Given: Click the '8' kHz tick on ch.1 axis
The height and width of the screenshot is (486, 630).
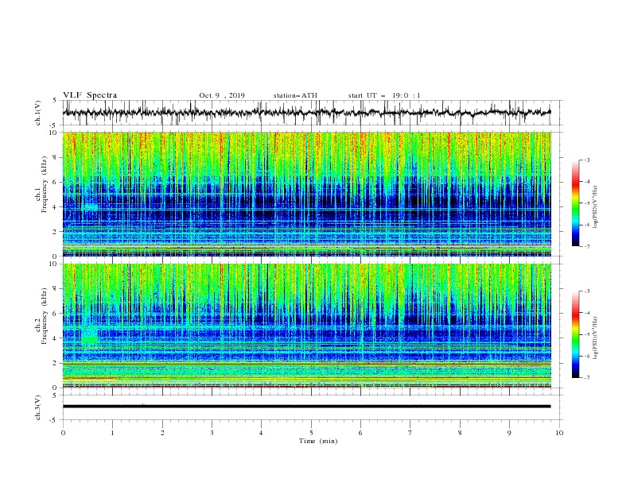Looking at the screenshot, I should click(x=56, y=157).
